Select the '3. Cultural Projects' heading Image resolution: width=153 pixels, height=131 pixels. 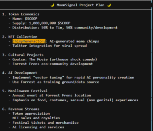[23, 55]
